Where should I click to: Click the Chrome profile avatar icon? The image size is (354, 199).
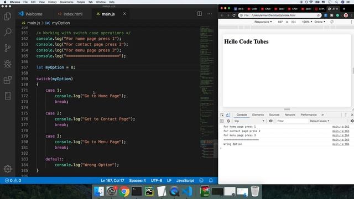[x=346, y=15]
